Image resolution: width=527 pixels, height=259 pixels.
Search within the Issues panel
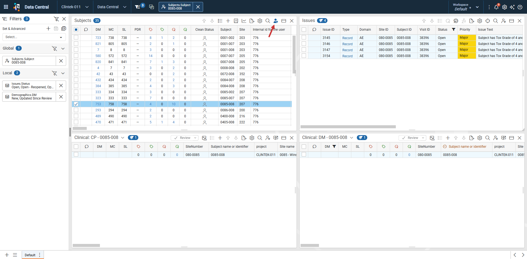pyautogui.click(x=495, y=21)
